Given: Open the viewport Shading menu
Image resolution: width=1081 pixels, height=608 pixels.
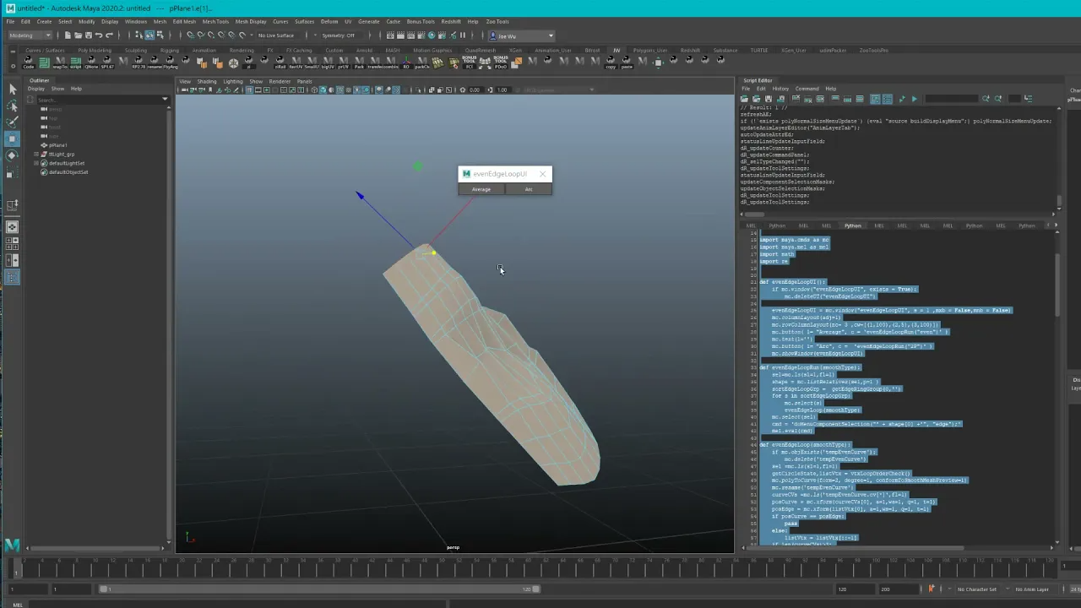Looking at the screenshot, I should click(207, 81).
